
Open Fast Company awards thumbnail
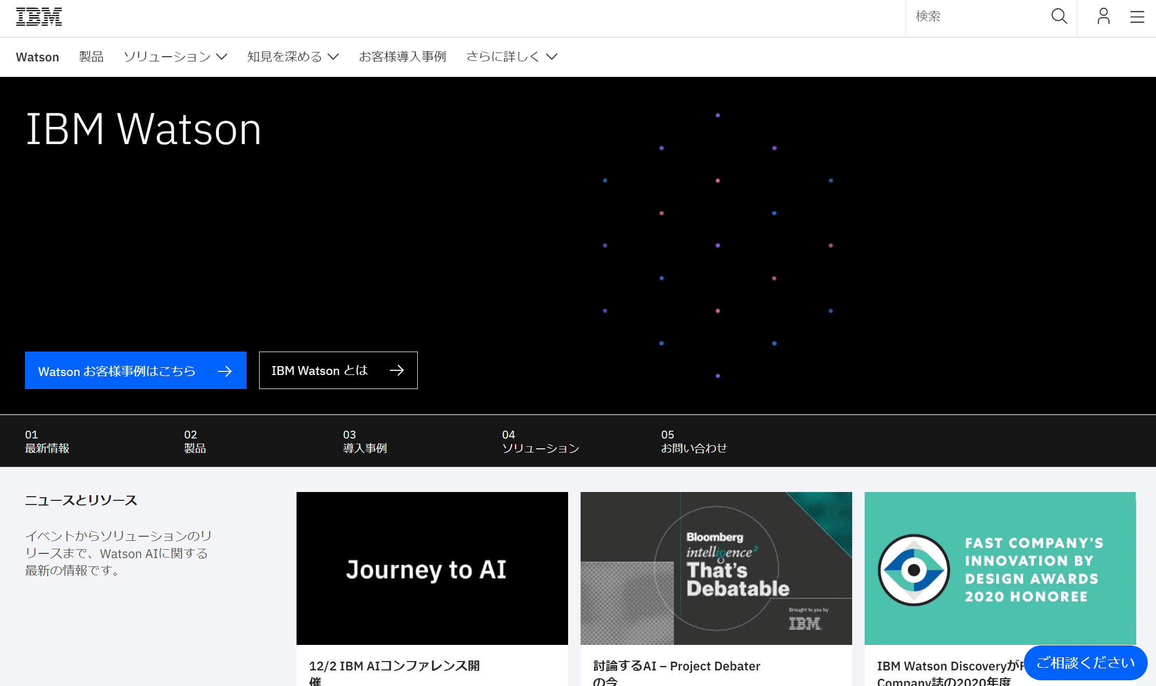coord(1000,568)
